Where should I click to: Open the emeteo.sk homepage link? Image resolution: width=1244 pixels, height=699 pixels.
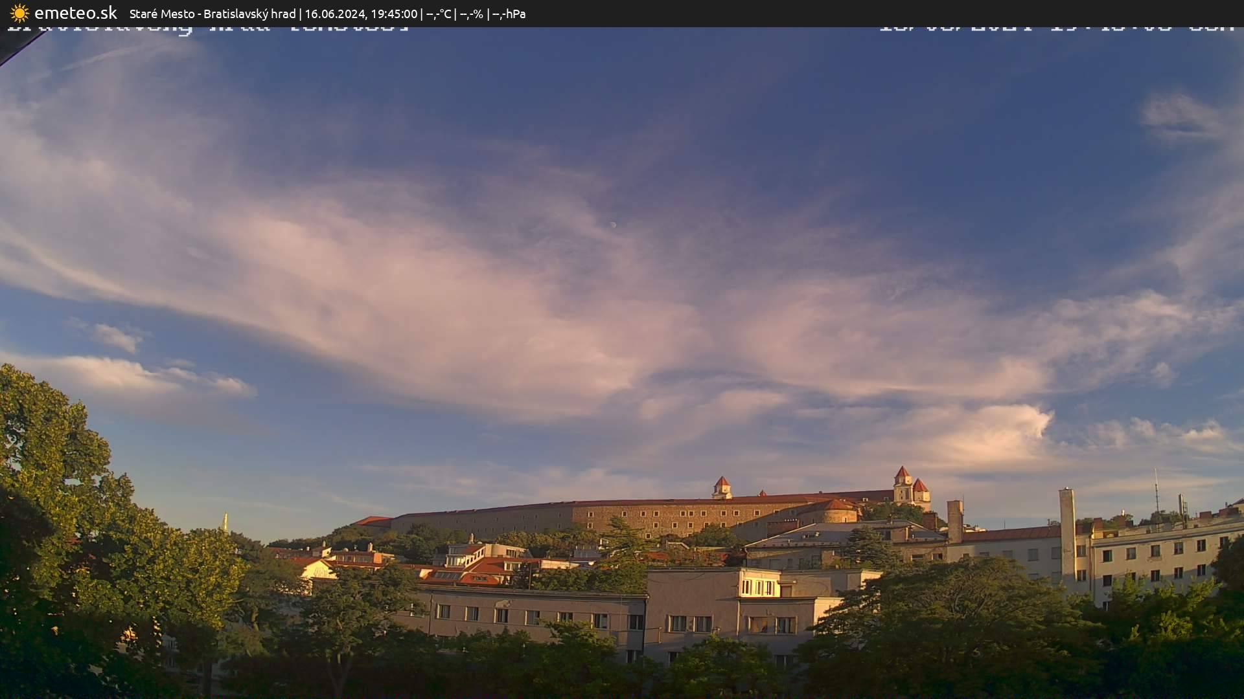click(76, 13)
